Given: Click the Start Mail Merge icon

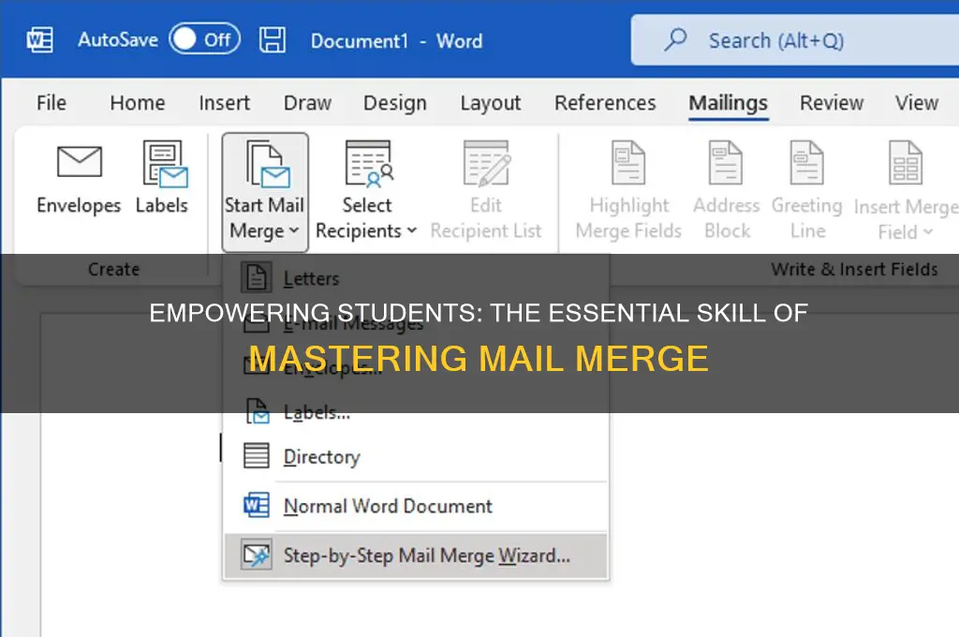Looking at the screenshot, I should [x=268, y=164].
